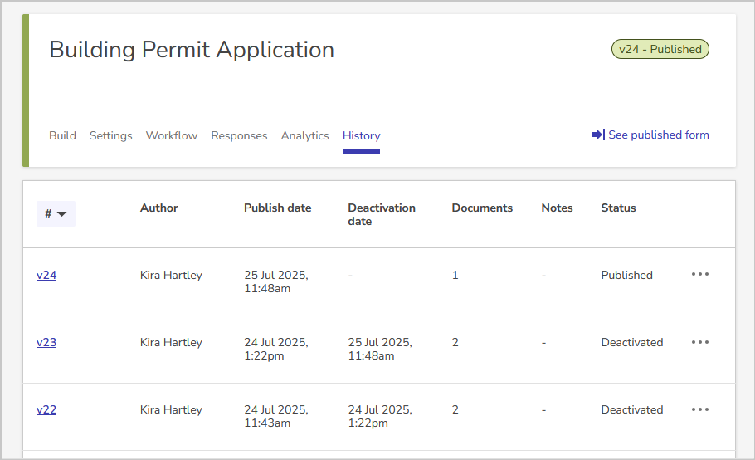Viewport: 755px width, 460px height.
Task: Go to the Responses tab
Action: pos(239,136)
